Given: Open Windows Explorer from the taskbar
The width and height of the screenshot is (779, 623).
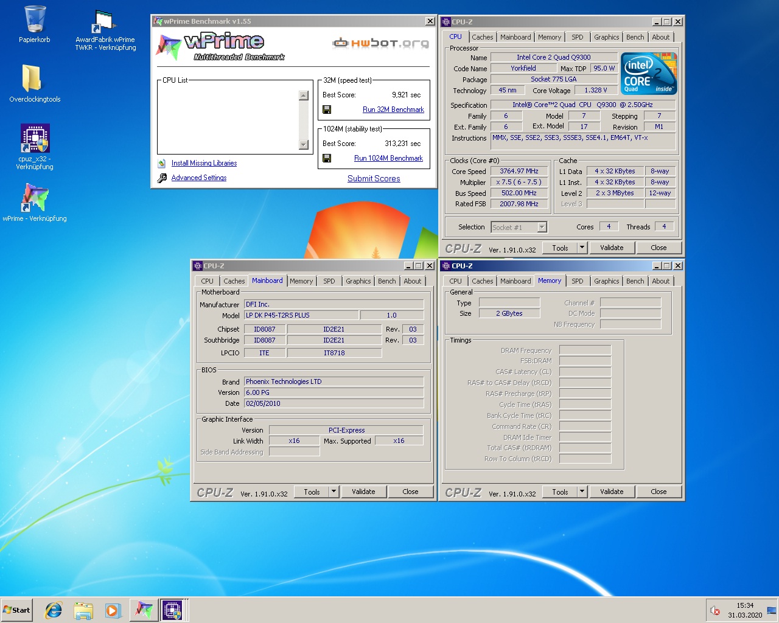Looking at the screenshot, I should 83,610.
